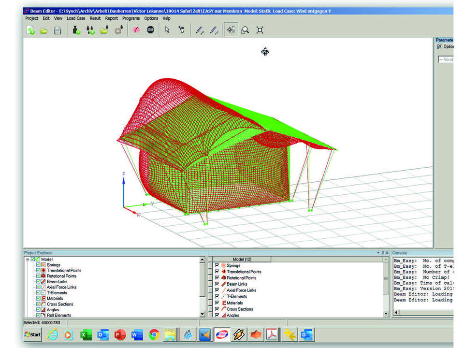Image resolution: width=464 pixels, height=348 pixels.
Task: Click the New Project toolbar icon
Action: pyautogui.click(x=31, y=30)
